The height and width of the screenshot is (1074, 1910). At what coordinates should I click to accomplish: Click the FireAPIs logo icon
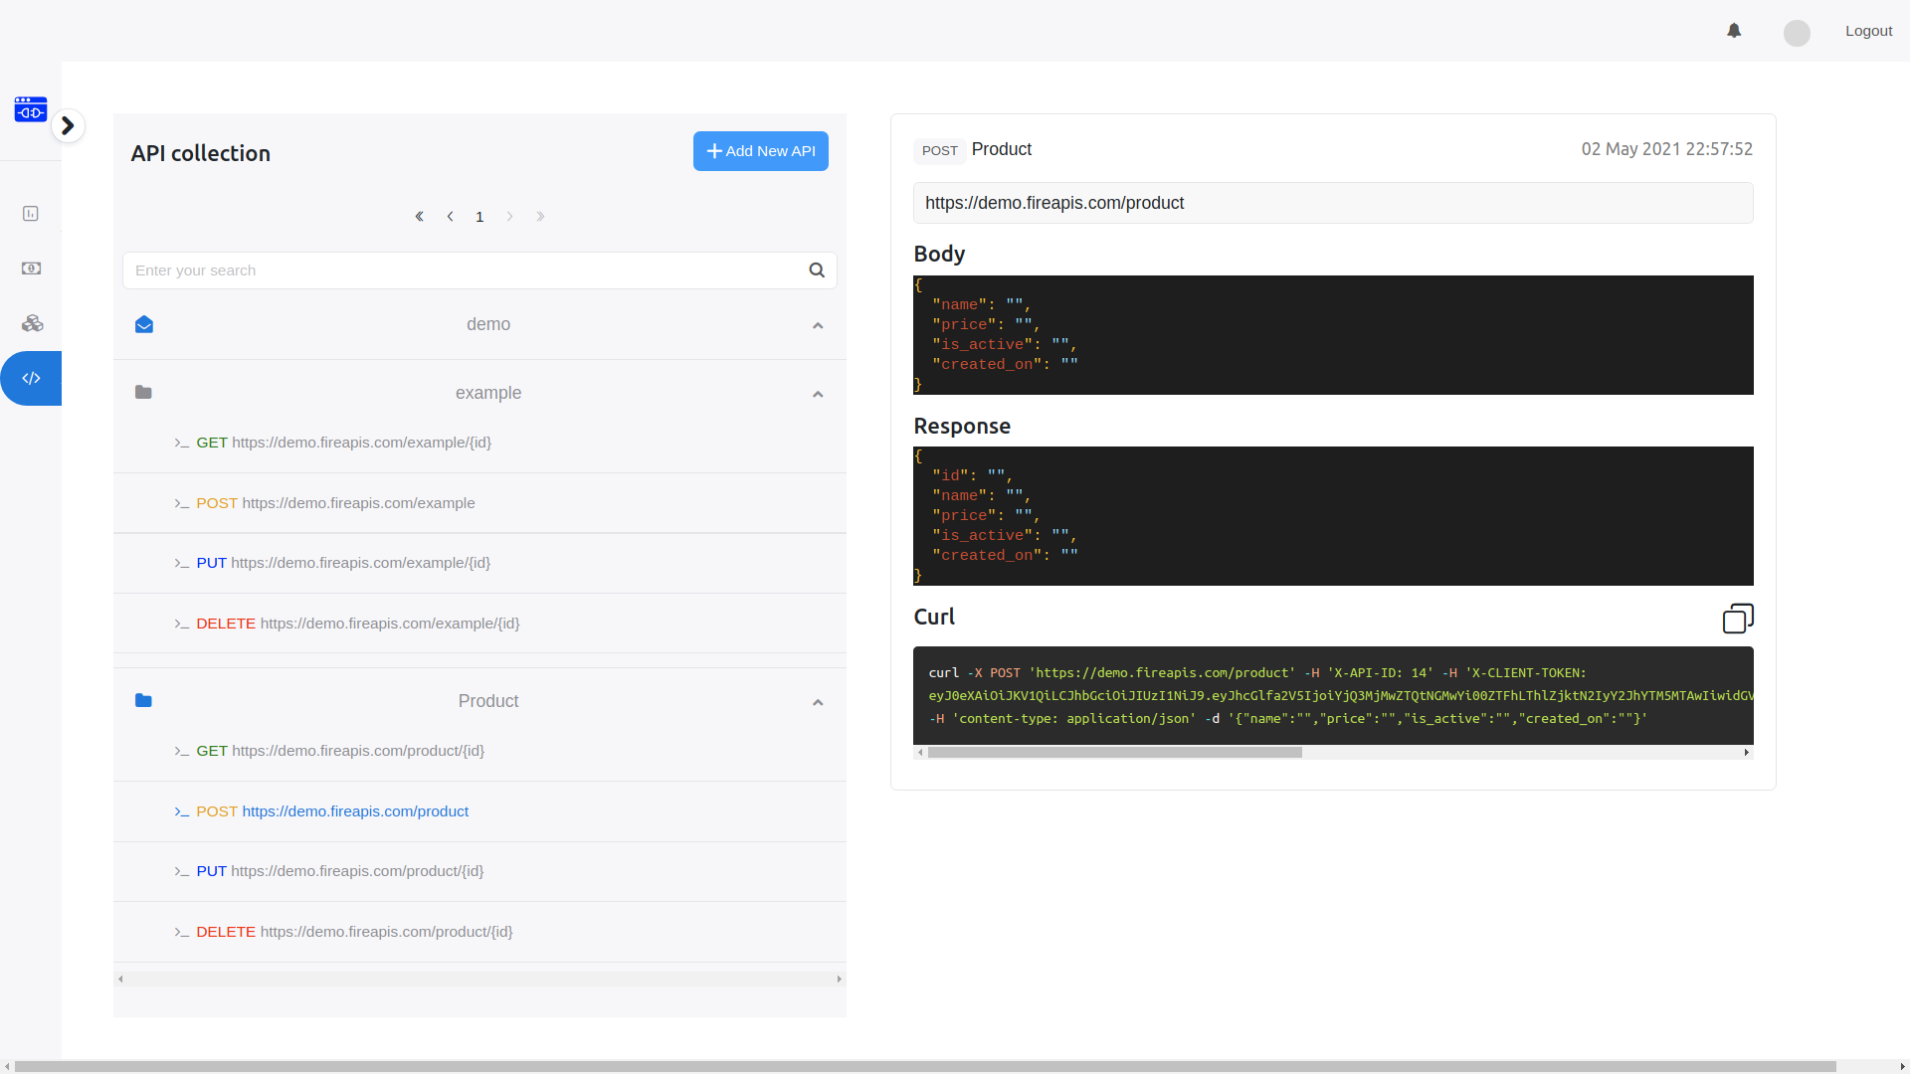[31, 109]
